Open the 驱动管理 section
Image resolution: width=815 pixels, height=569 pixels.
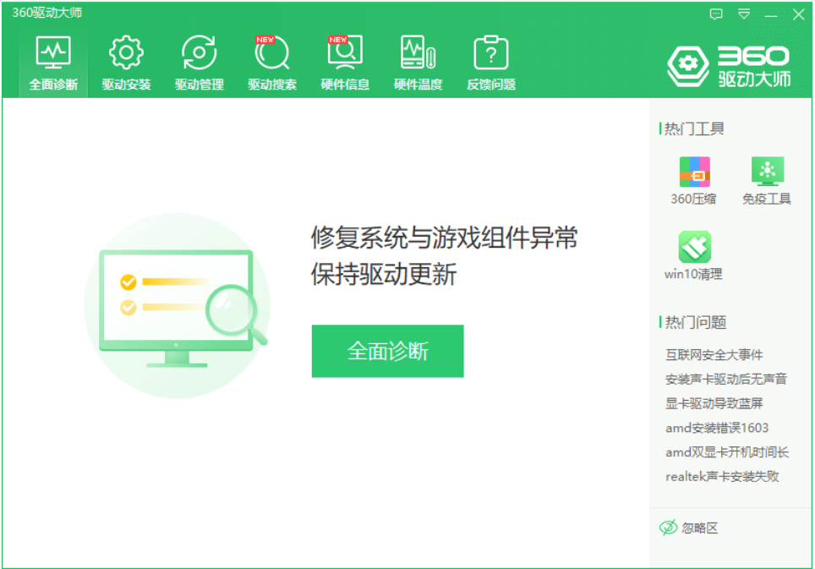[x=199, y=64]
